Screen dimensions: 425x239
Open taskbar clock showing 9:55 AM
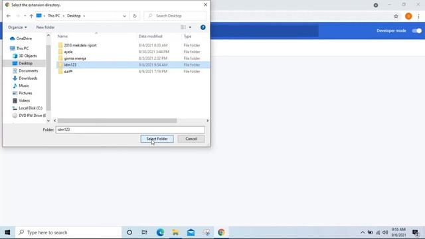click(398, 232)
